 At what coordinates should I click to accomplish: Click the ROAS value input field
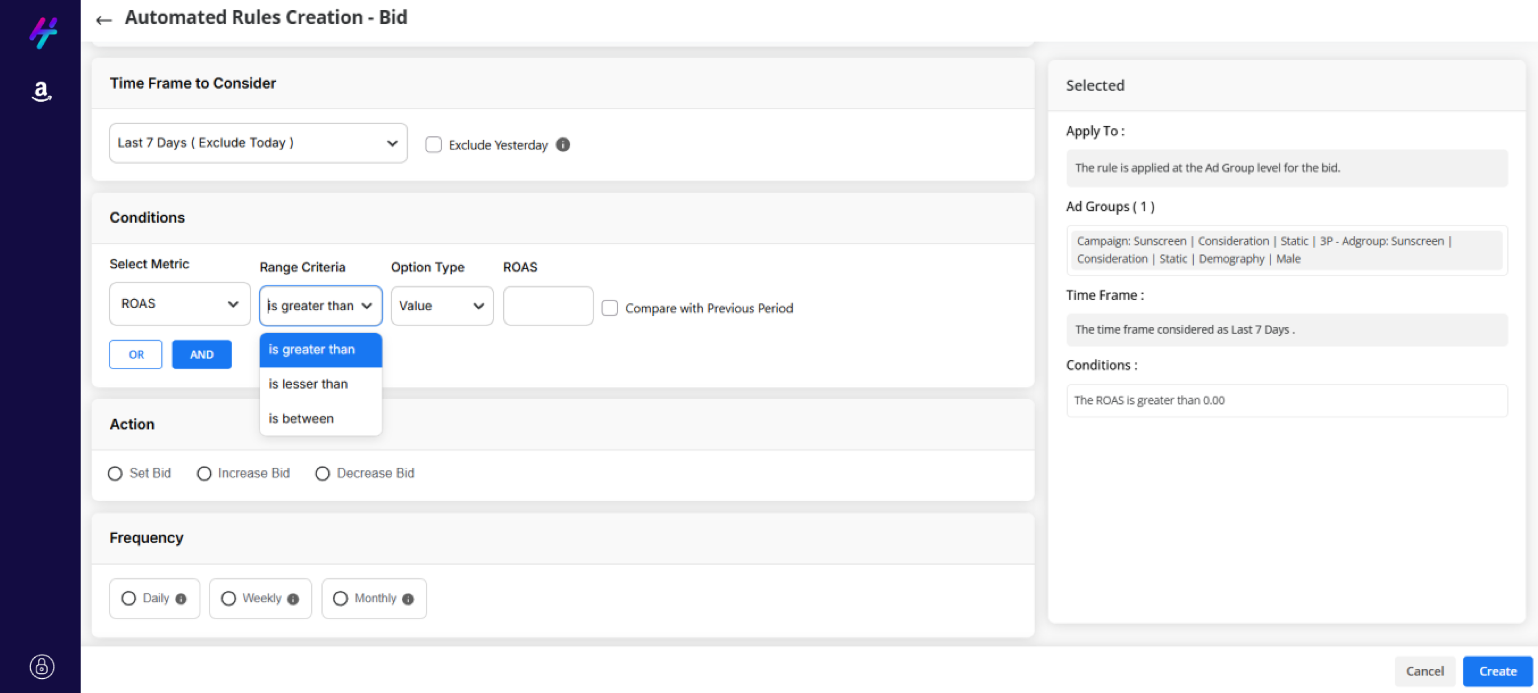click(548, 306)
